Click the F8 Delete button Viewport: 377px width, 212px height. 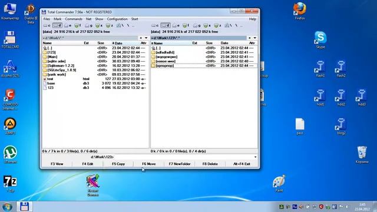pos(210,164)
